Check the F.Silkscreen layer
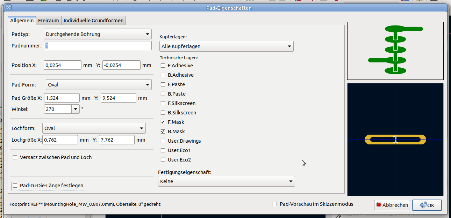 (x=163, y=103)
